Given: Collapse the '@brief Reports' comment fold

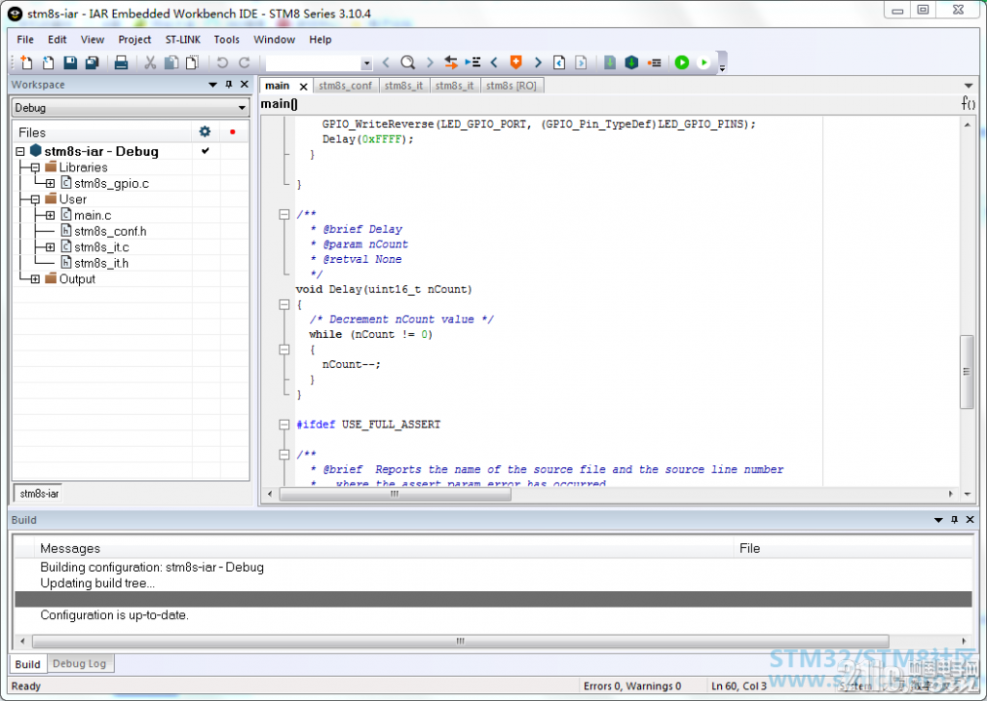Looking at the screenshot, I should point(285,455).
